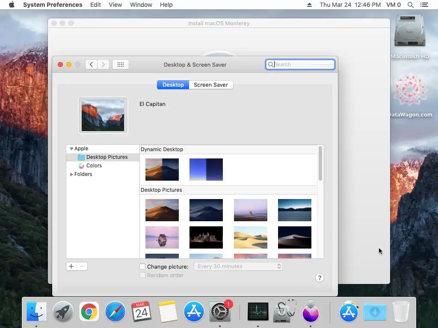The image size is (438, 328).
Task: Launch Launchpad rocket icon in Dock
Action: pos(63,311)
